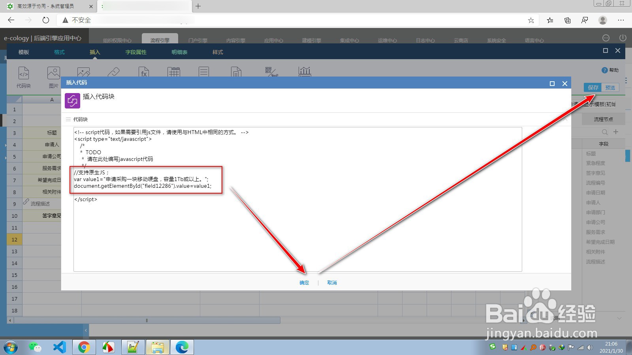This screenshot has width=632, height=355.
Task: Select 相关附件 in the field list
Action: [x=595, y=252]
